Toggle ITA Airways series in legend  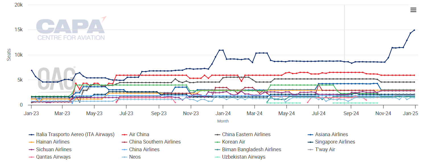pos(75,134)
